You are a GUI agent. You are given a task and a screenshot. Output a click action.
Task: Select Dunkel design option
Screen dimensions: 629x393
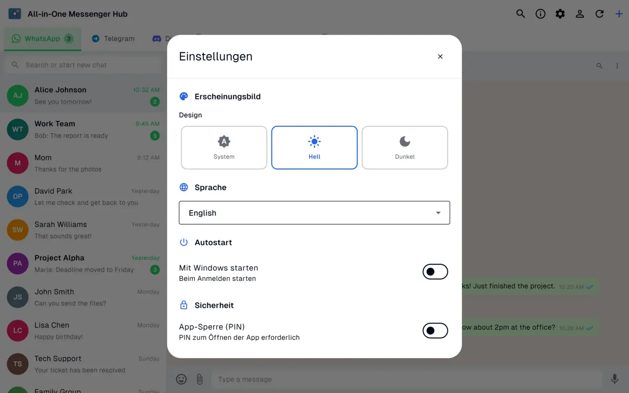tap(405, 148)
